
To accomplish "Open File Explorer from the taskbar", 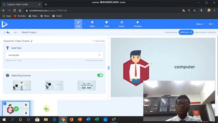I will 46,120.
